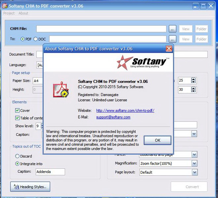
Task: Click the copyright 2010-2015 Softany Software text
Action: [111, 87]
